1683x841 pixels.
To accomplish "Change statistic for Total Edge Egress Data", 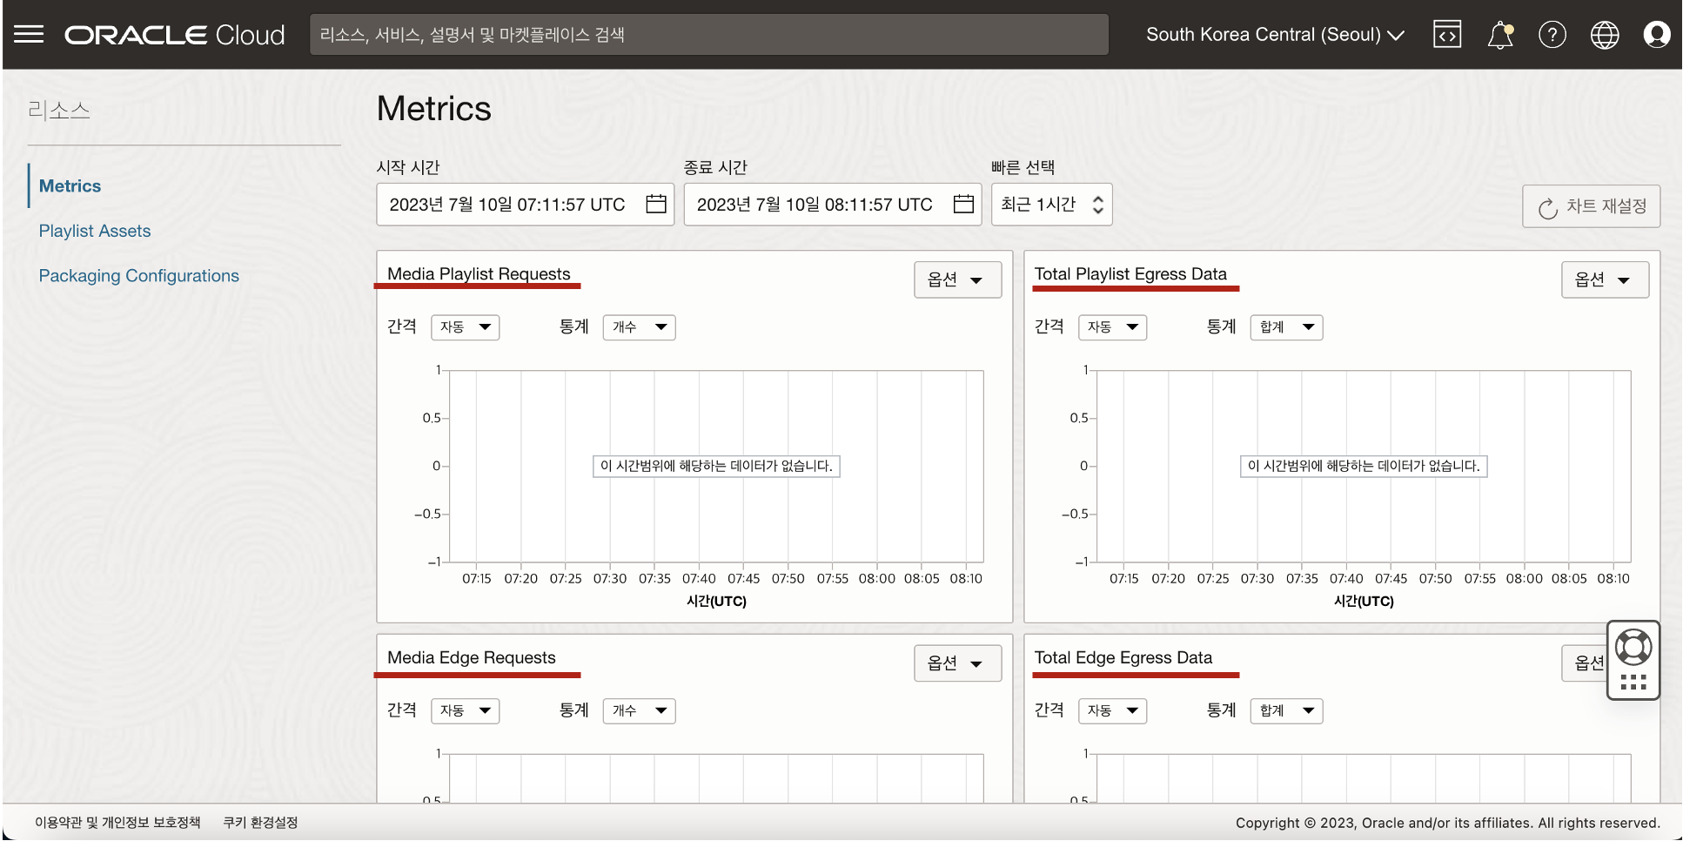I will click(1287, 711).
